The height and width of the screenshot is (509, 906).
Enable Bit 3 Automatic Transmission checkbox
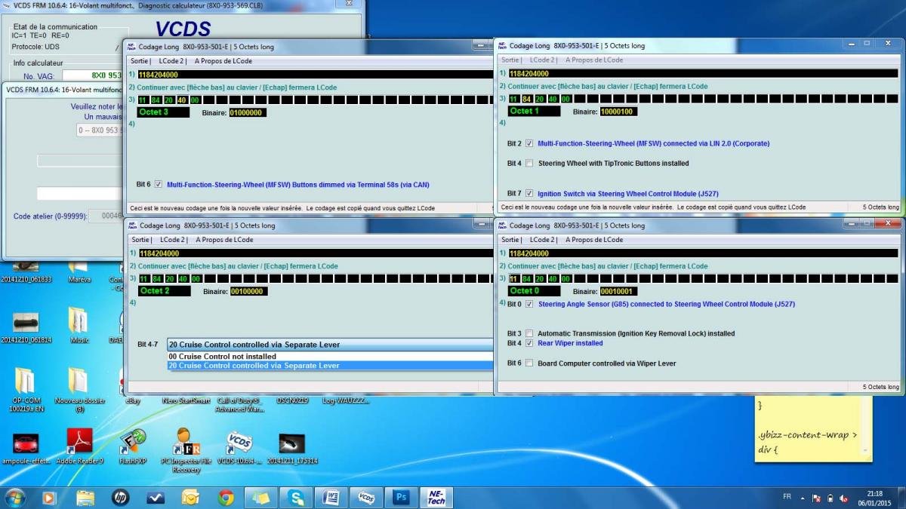coord(529,333)
